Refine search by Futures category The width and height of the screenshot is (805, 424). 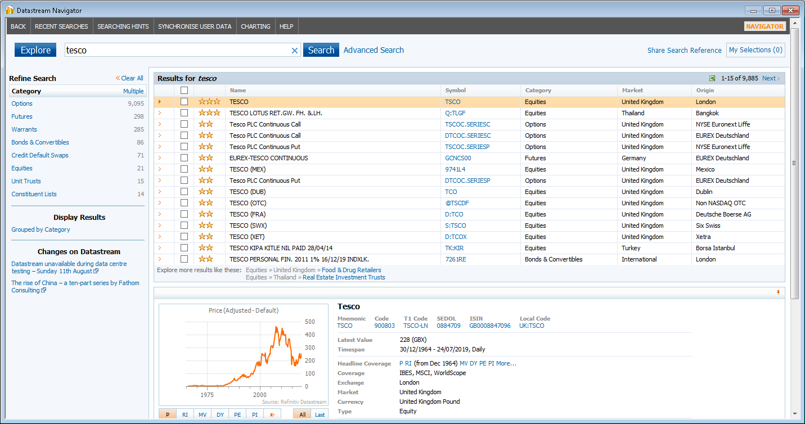point(22,116)
